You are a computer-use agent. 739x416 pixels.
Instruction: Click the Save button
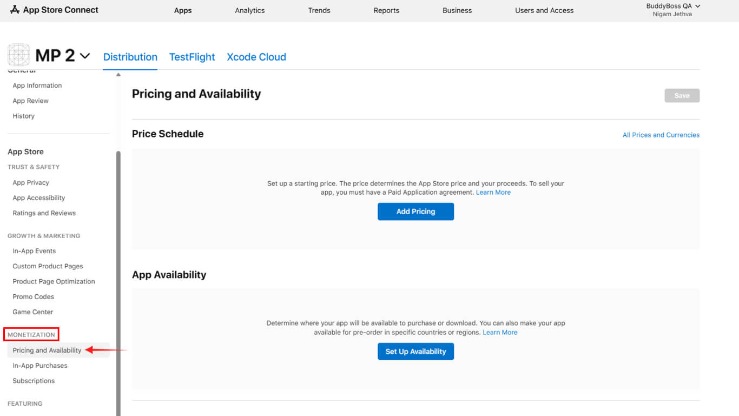[682, 96]
